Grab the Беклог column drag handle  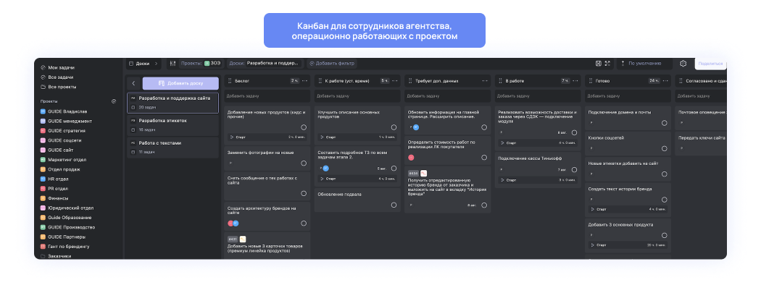tap(230, 81)
